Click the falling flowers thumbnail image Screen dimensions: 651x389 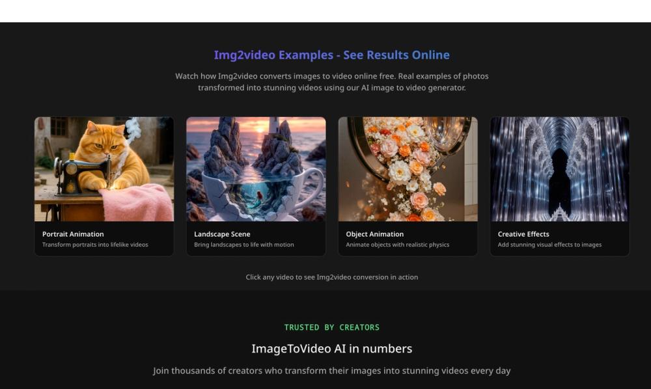(408, 169)
